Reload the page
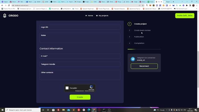 point(9,5)
